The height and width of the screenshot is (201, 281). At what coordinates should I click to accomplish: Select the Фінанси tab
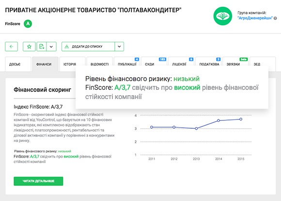(45, 64)
